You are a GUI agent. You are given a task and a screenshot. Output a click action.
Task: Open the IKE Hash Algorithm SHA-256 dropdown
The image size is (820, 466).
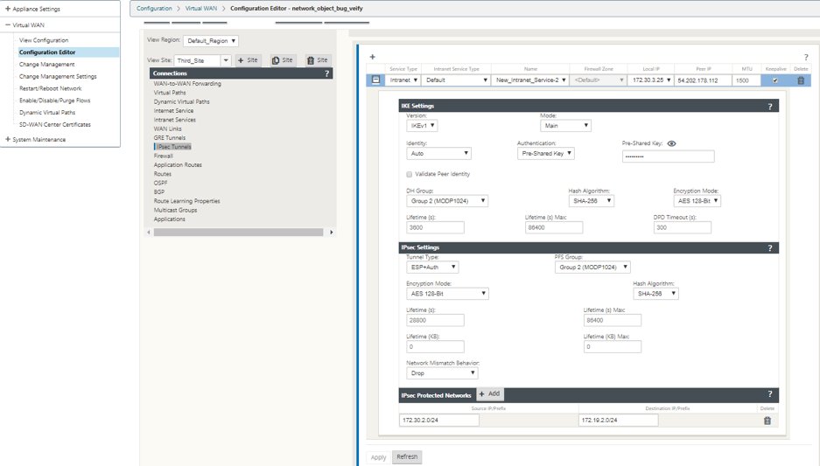591,201
